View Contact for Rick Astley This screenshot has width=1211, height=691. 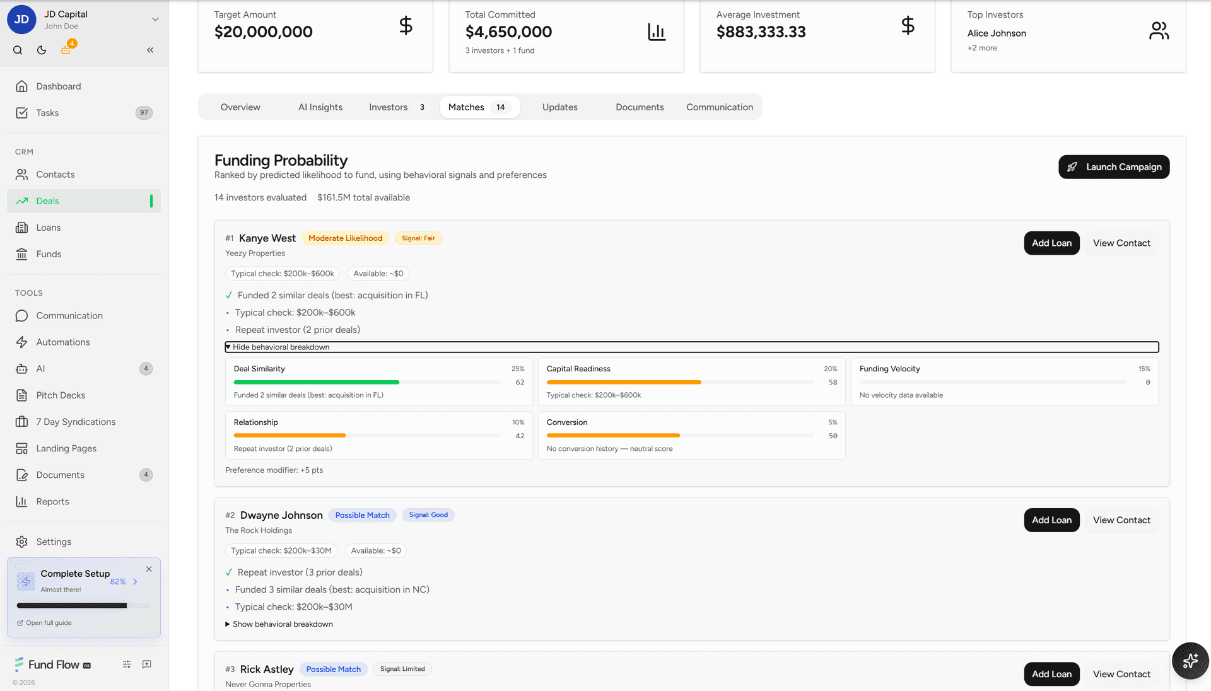point(1121,674)
